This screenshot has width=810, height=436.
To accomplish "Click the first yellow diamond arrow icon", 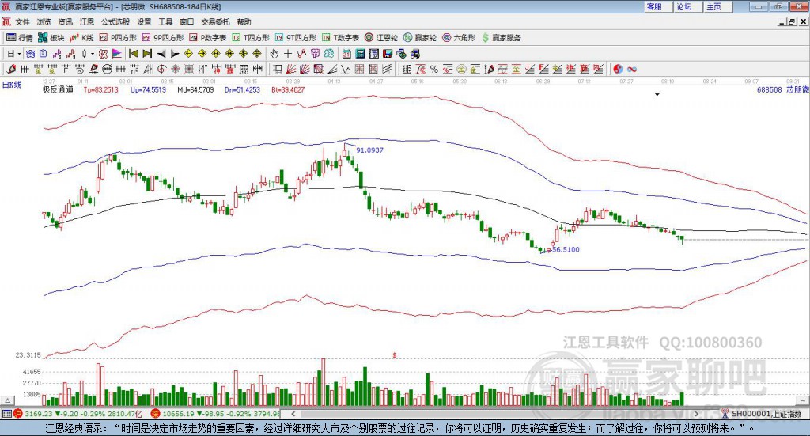I will click(188, 54).
